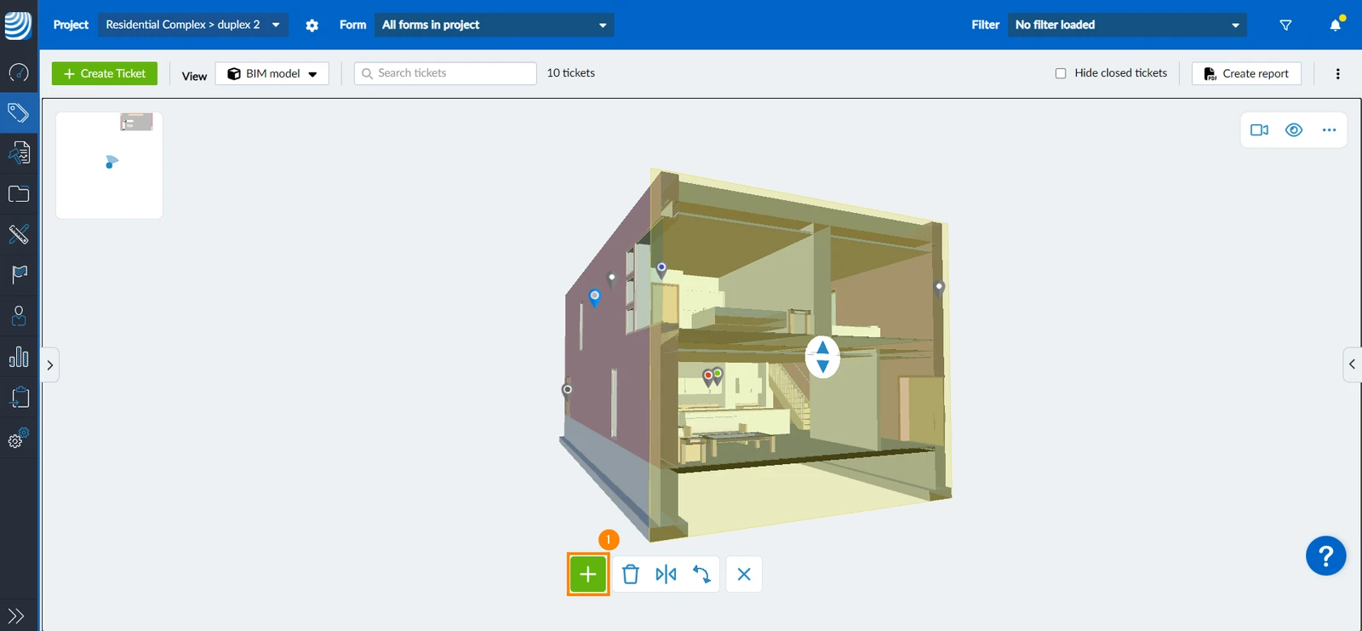Expand the Project duplex 2 dropdown
Viewport: 1362px width, 631px height.
coord(193,25)
